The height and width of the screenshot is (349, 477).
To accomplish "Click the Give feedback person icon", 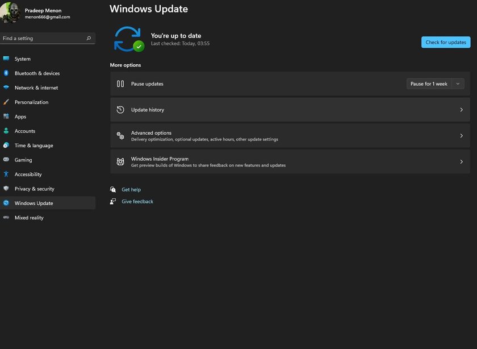I will 113,201.
